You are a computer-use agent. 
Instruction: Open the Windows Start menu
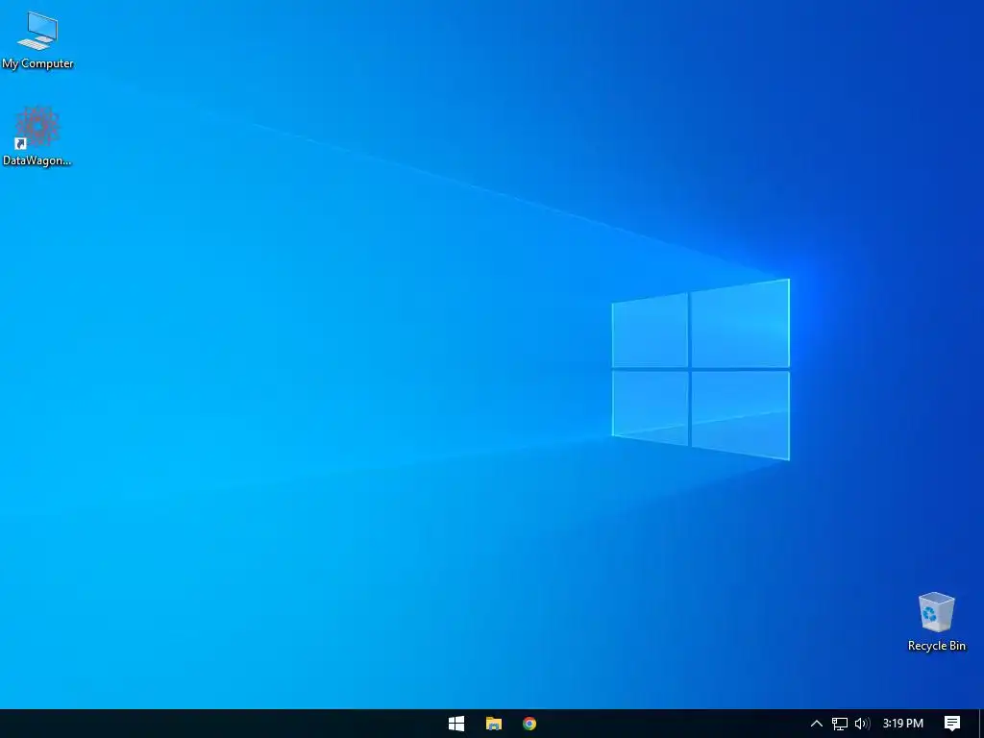click(456, 724)
